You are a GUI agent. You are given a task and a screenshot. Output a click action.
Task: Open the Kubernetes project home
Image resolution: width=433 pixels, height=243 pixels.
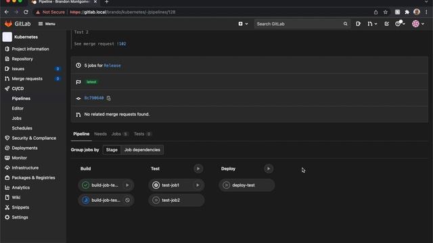pos(26,37)
